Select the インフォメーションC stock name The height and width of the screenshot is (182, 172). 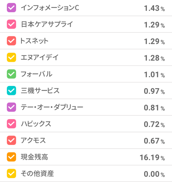point(50,8)
